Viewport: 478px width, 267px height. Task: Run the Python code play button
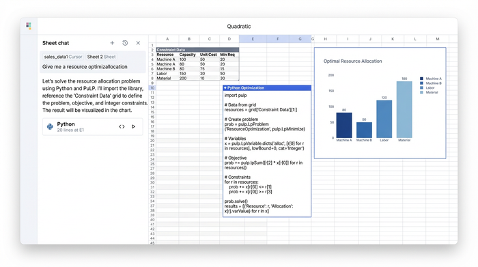click(133, 126)
